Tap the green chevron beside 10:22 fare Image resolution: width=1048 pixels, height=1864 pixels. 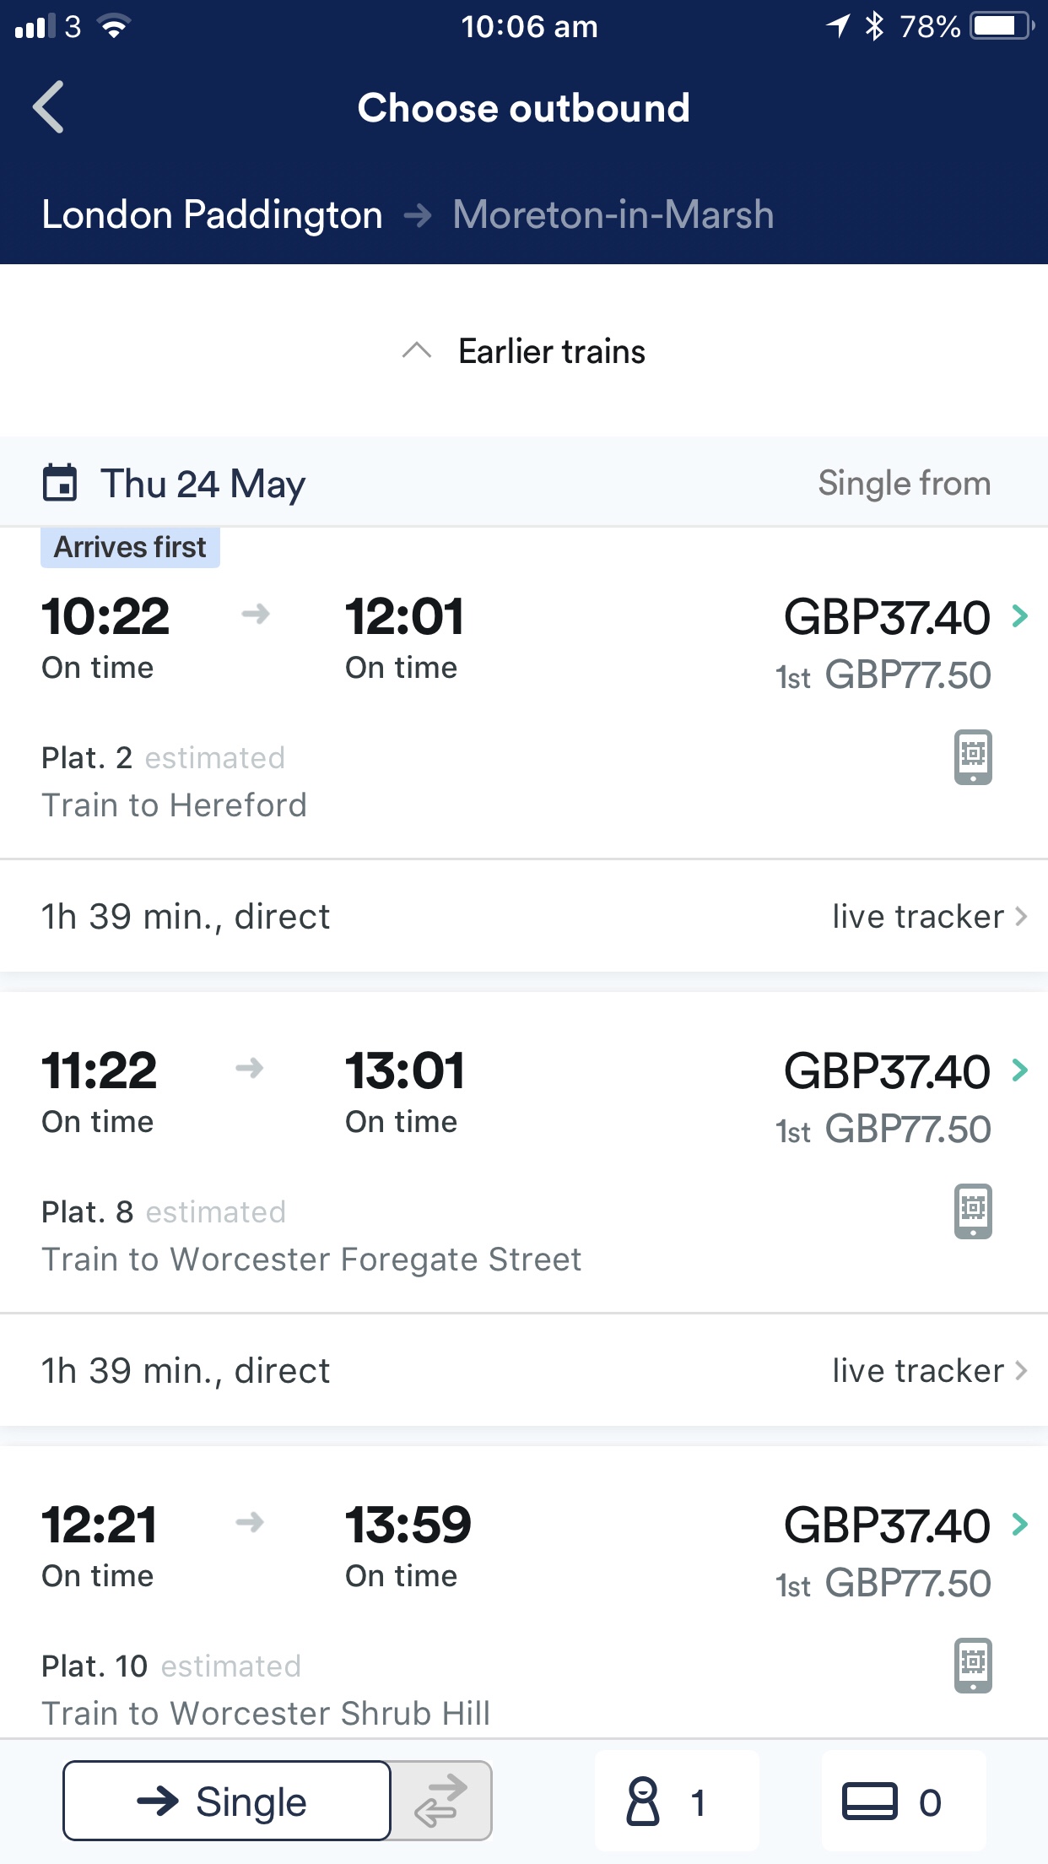click(x=1020, y=616)
